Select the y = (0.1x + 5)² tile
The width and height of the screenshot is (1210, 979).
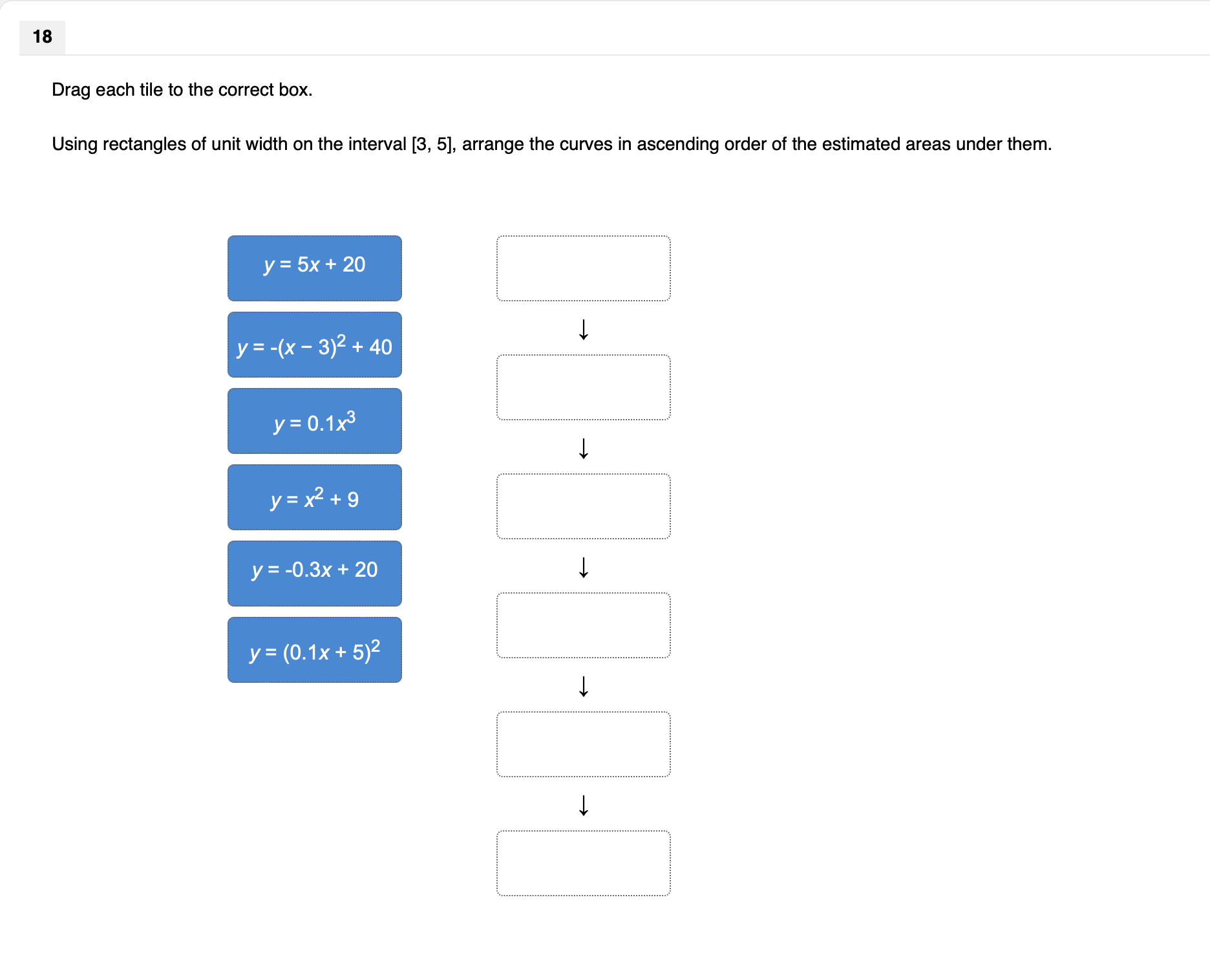[x=315, y=650]
